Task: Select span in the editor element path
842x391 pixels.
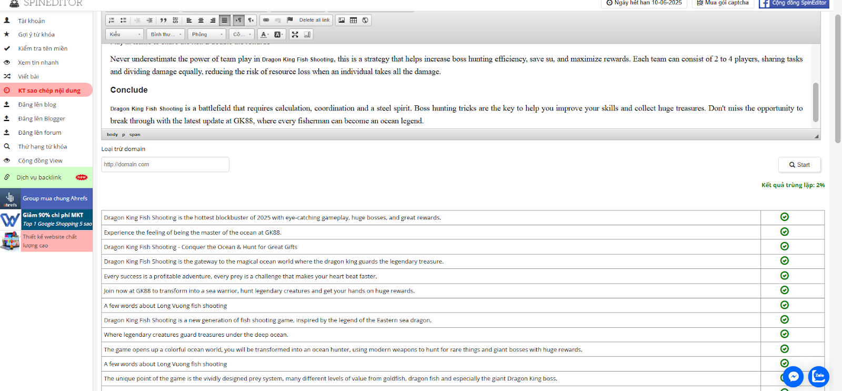Action: pyautogui.click(x=135, y=135)
